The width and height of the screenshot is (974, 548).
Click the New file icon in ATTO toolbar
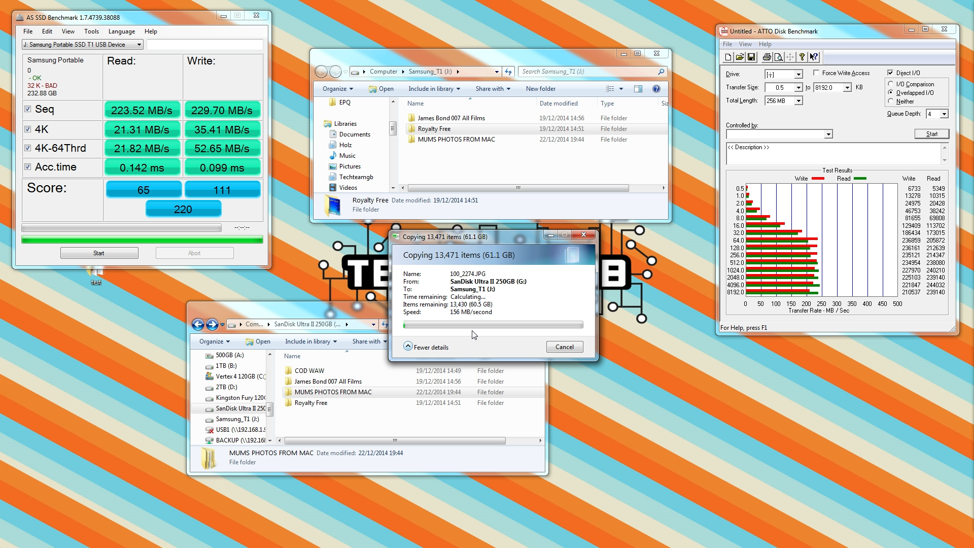coord(728,57)
